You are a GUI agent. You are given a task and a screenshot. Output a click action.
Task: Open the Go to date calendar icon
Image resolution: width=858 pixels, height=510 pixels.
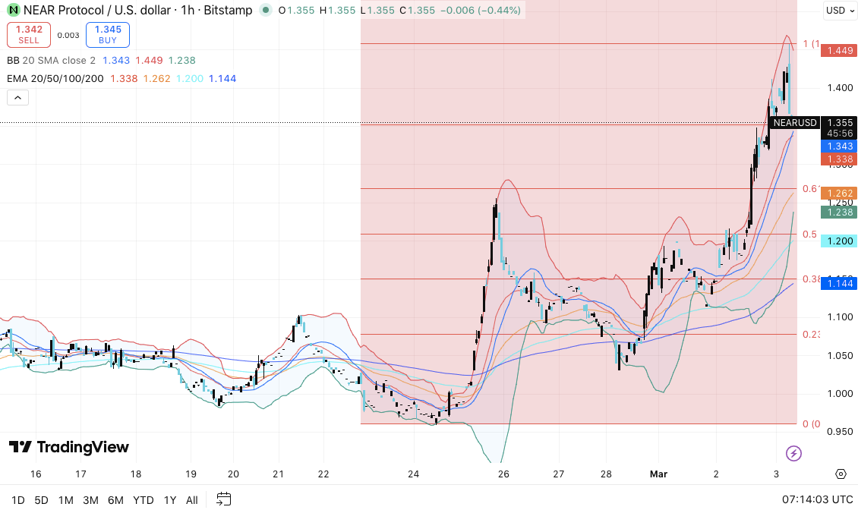pos(223,500)
